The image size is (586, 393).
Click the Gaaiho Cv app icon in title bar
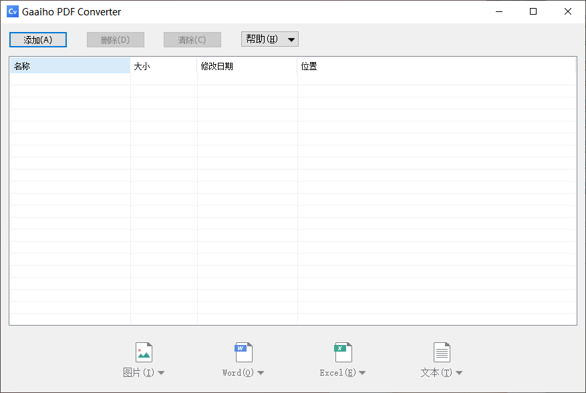coord(13,11)
